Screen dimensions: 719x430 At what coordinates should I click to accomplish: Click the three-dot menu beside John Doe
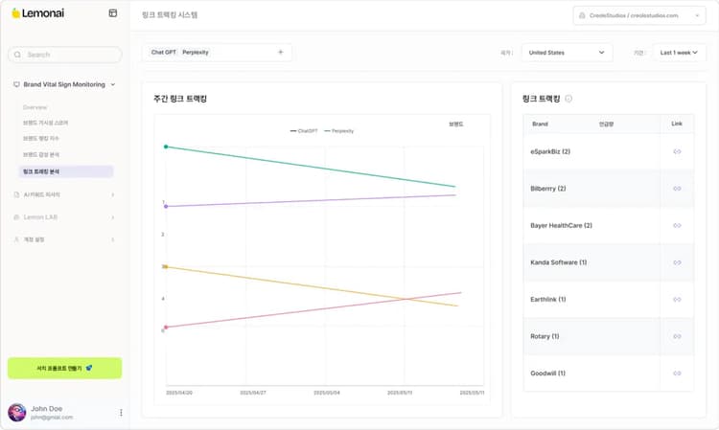[121, 413]
